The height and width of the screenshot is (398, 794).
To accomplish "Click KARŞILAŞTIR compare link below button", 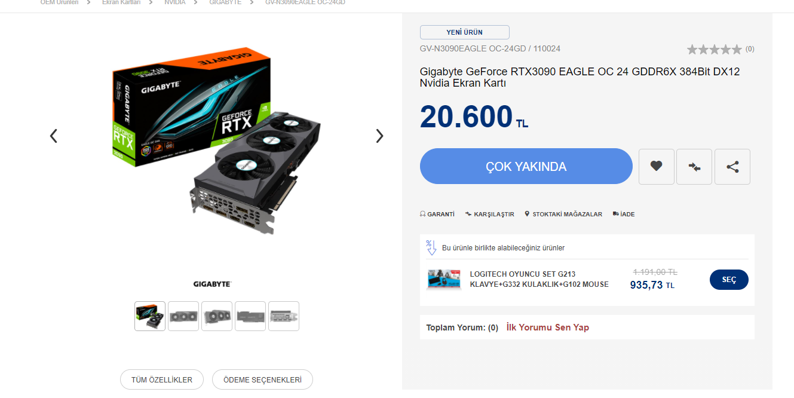I will (490, 214).
